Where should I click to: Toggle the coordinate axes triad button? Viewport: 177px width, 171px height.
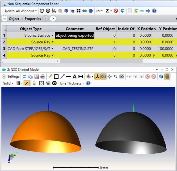point(97,77)
